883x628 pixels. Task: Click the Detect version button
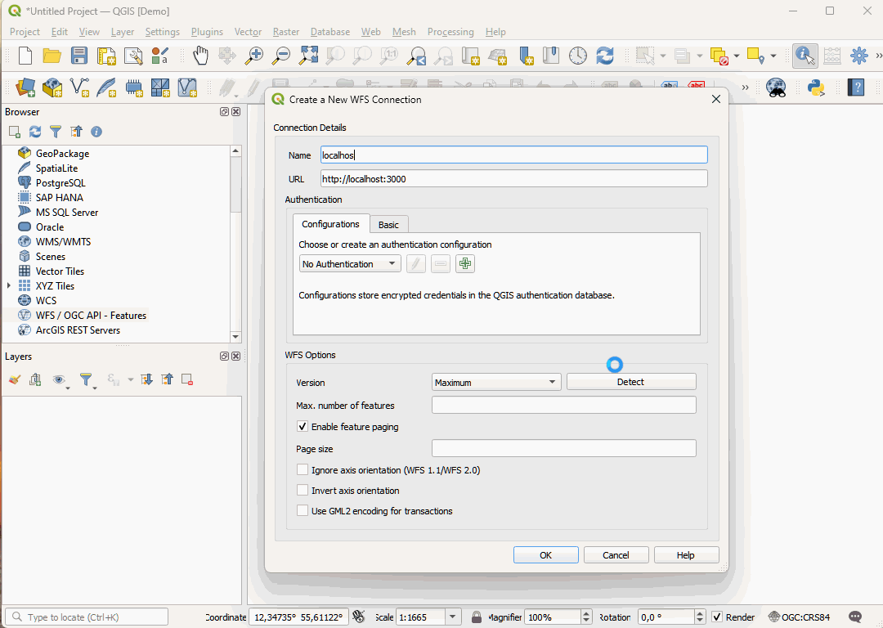(x=630, y=382)
